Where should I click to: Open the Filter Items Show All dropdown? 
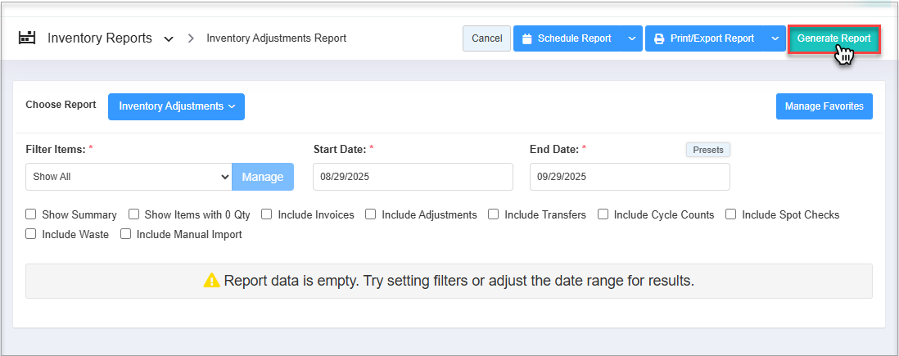[129, 177]
